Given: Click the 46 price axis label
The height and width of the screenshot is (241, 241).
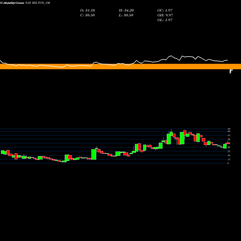Looking at the screenshot, I should 229,131.
